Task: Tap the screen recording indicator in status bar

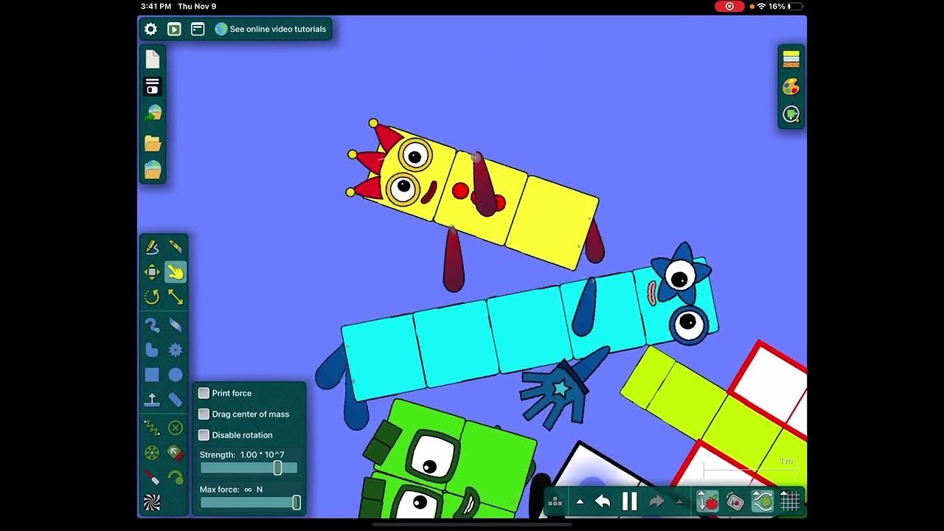Action: [x=729, y=6]
